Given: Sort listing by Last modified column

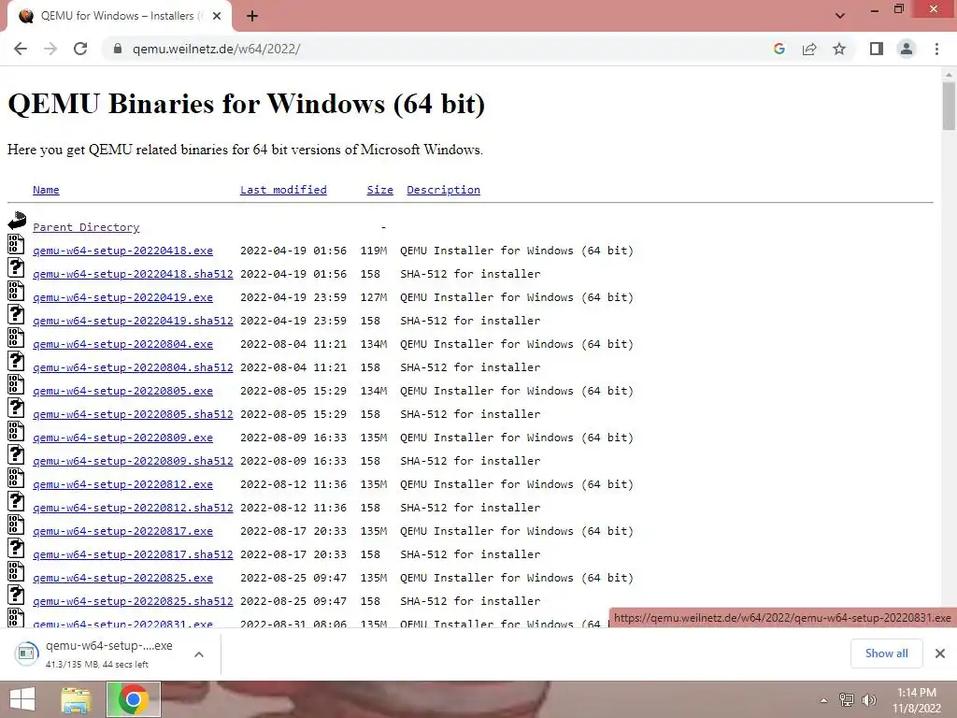Looking at the screenshot, I should tap(283, 190).
